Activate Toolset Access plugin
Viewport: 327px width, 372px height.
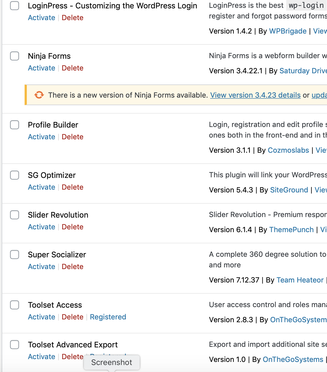pos(42,317)
